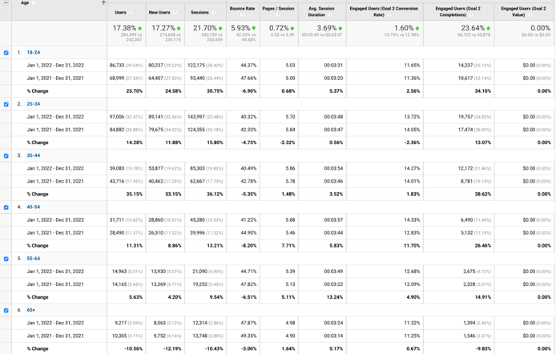Screen dimensions: 556x354
Task: Click the sort arrow in the Age column header
Action: [x=103, y=3]
